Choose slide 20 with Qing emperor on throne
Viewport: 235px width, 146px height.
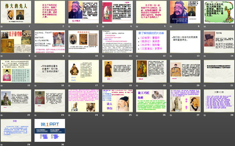(x=185, y=71)
